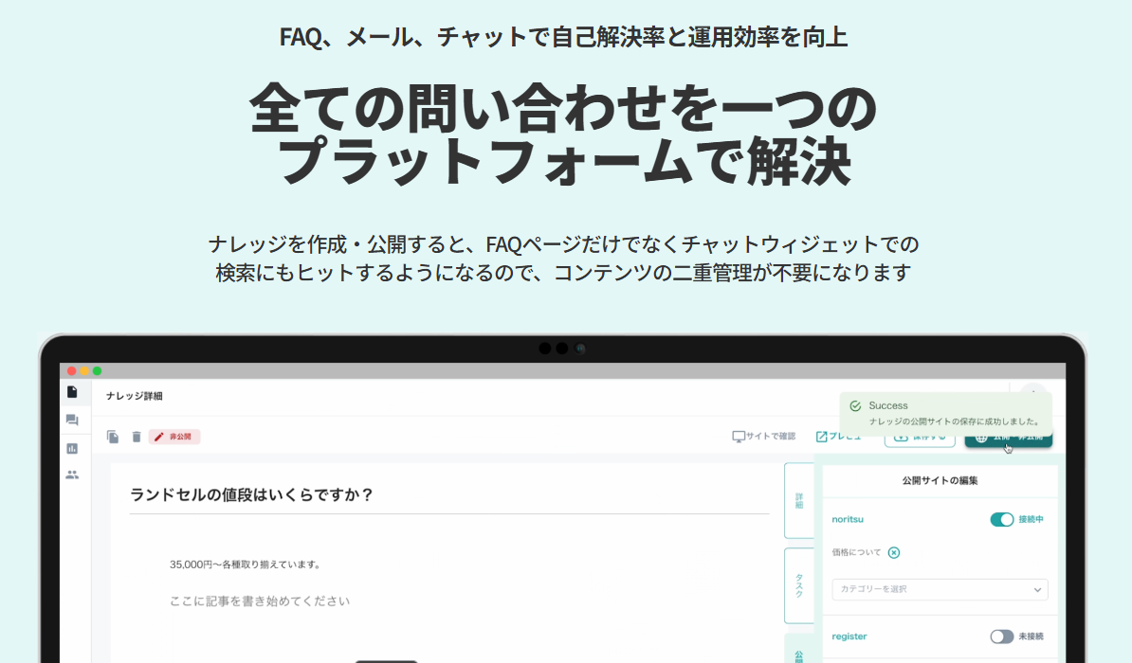The image size is (1132, 663).
Task: Click the trash delete icon
Action: (x=137, y=437)
